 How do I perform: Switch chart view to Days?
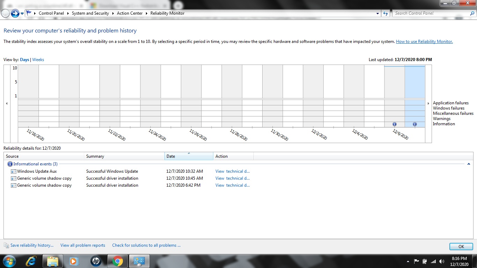(24, 60)
